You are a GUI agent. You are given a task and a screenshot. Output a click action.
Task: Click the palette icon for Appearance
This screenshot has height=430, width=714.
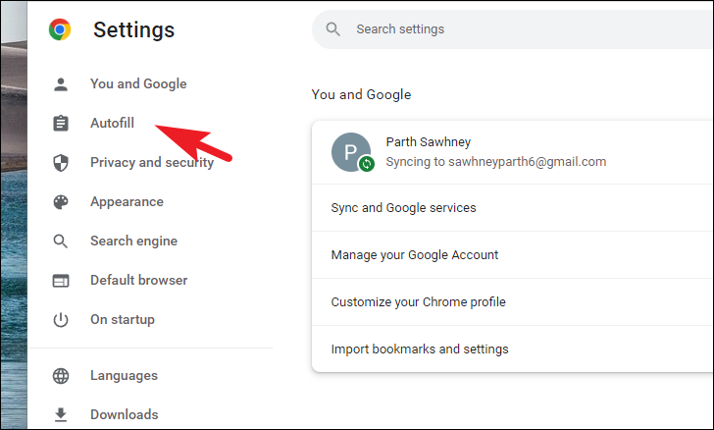pos(61,202)
